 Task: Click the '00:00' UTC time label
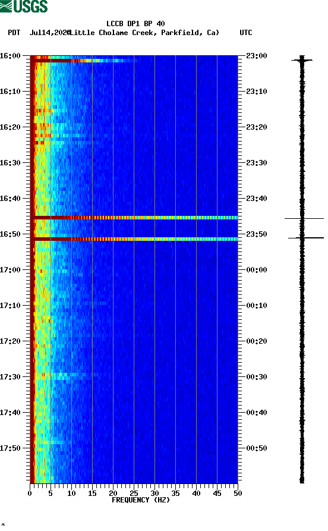click(x=257, y=270)
